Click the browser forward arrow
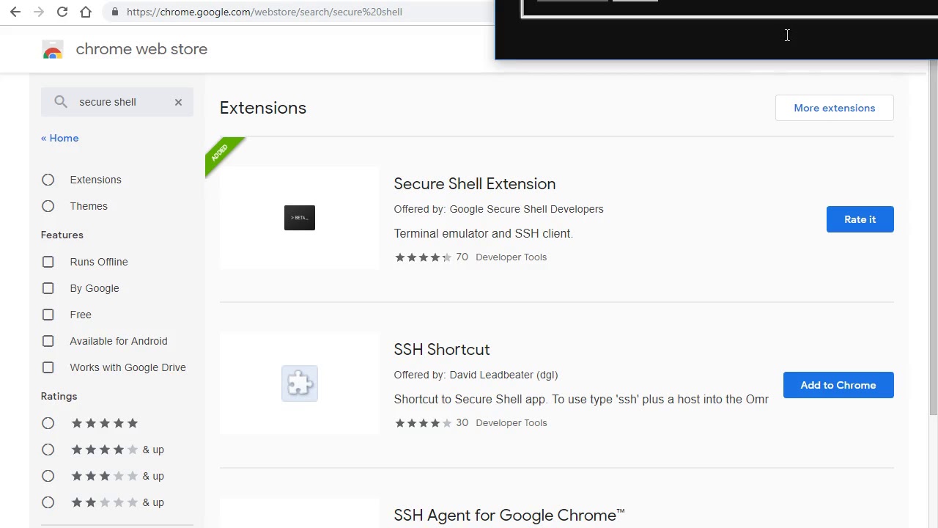The height and width of the screenshot is (528, 938). coord(39,12)
